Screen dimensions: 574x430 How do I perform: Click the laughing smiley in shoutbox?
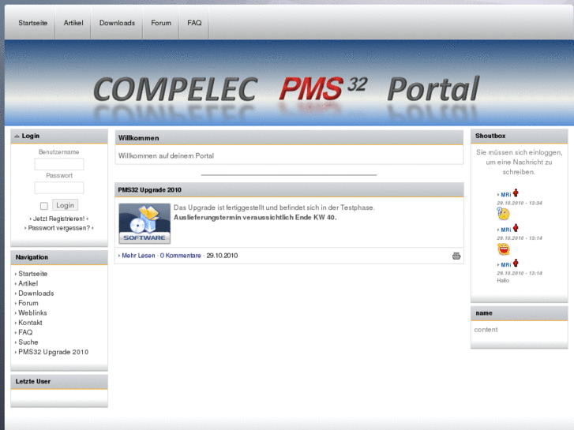click(x=504, y=249)
